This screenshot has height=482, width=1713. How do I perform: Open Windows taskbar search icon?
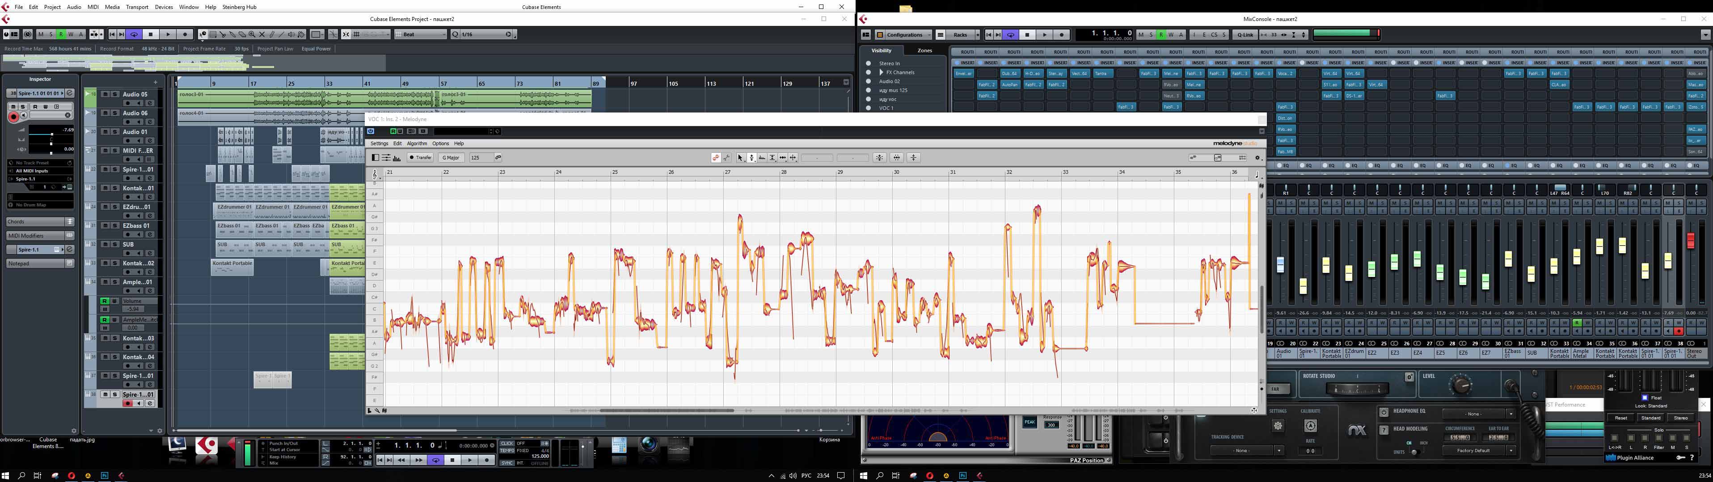[x=21, y=476]
